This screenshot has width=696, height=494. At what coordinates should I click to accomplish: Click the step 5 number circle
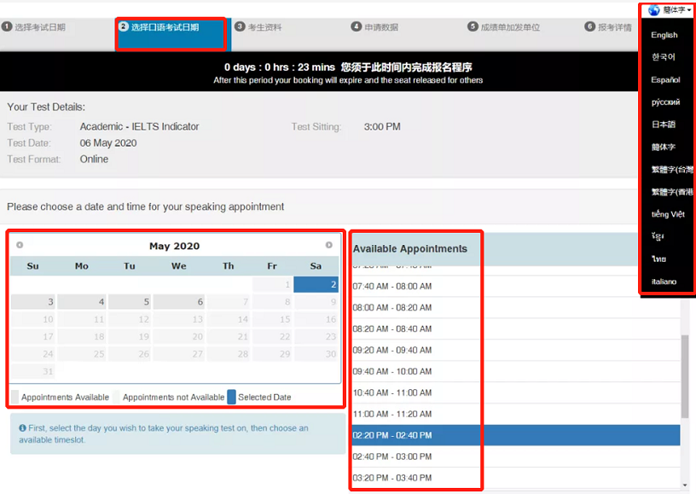point(473,27)
